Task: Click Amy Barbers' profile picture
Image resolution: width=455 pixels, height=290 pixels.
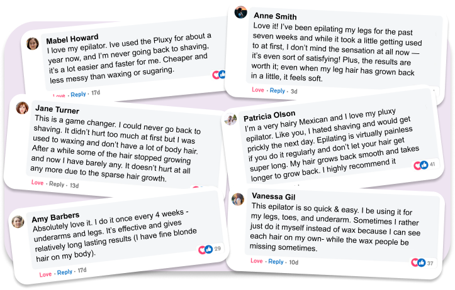Action: (x=18, y=221)
